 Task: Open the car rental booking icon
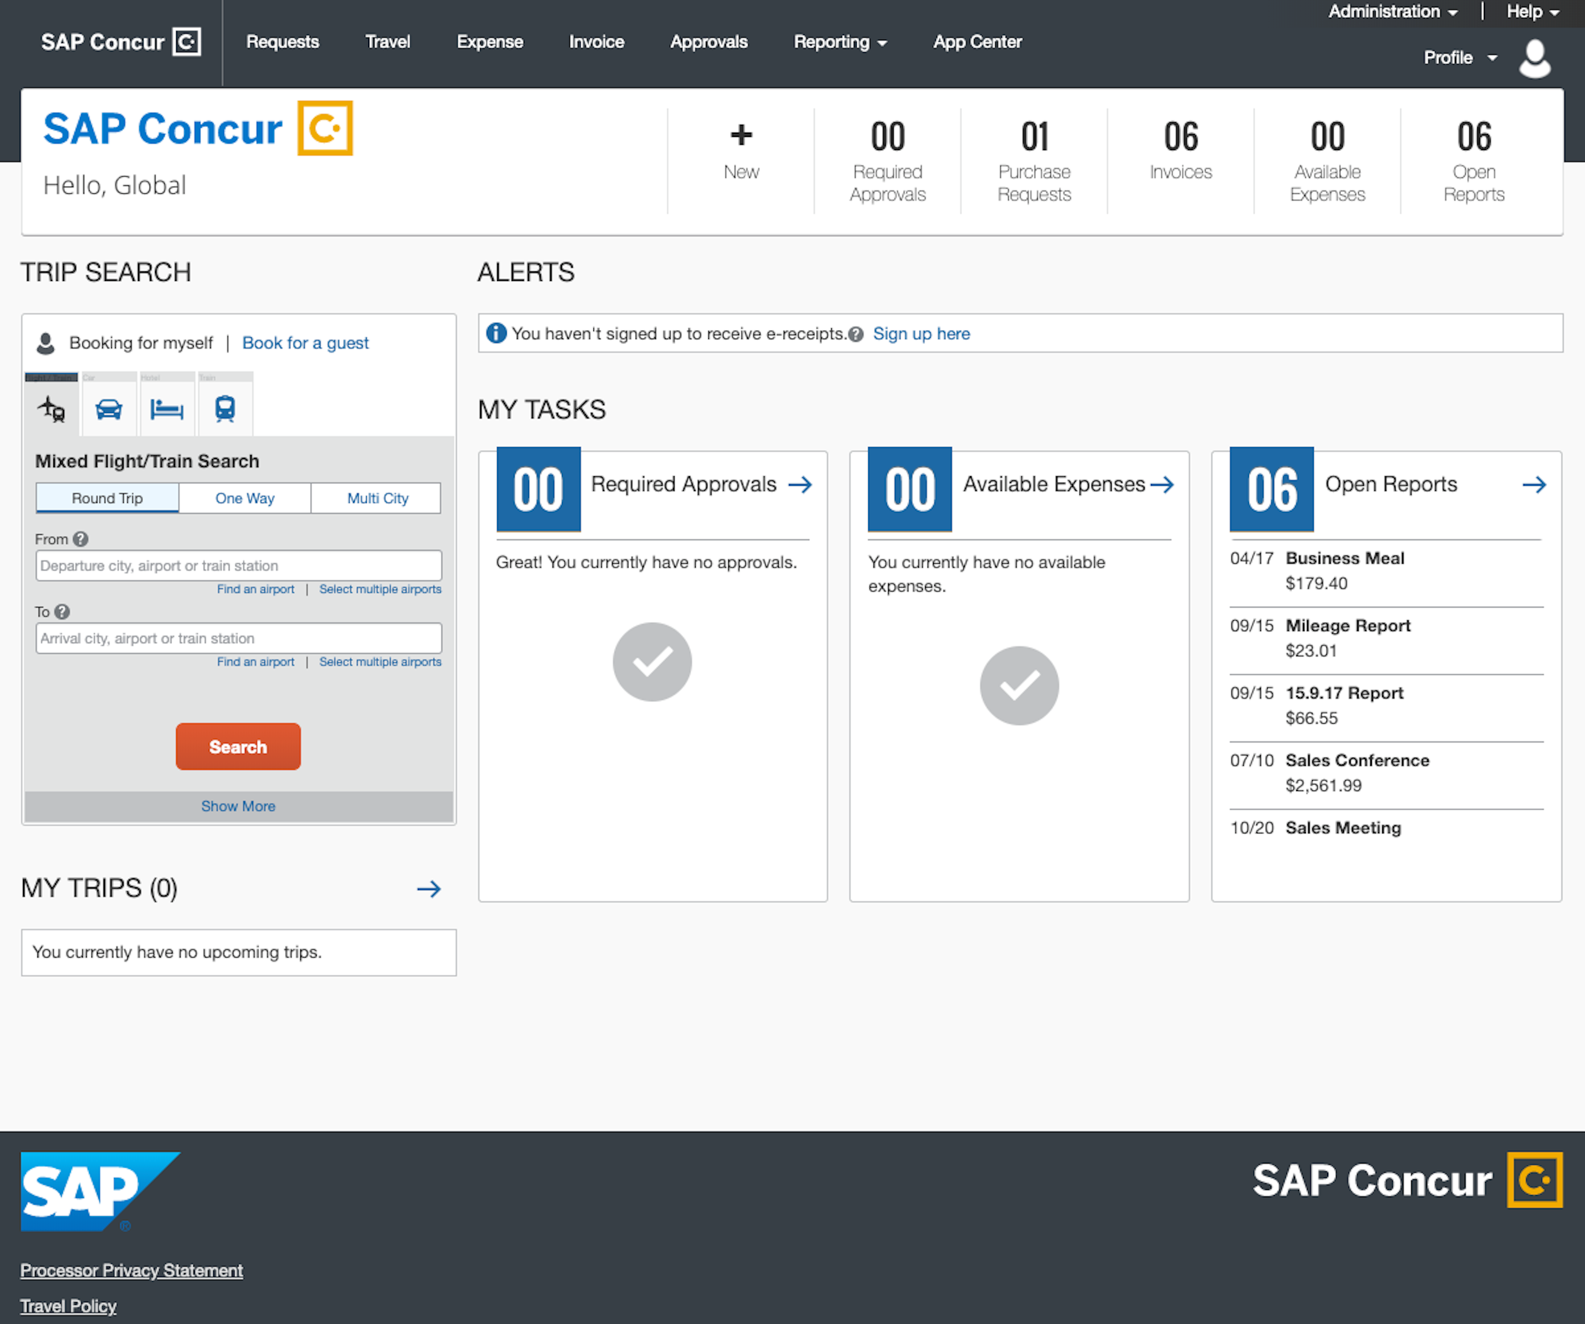coord(109,408)
